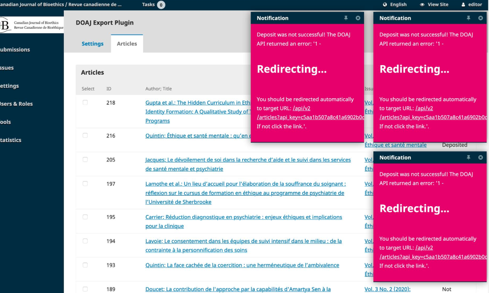This screenshot has height=293, width=489.
Task: Open Submissions in the sidebar
Action: click(15, 50)
